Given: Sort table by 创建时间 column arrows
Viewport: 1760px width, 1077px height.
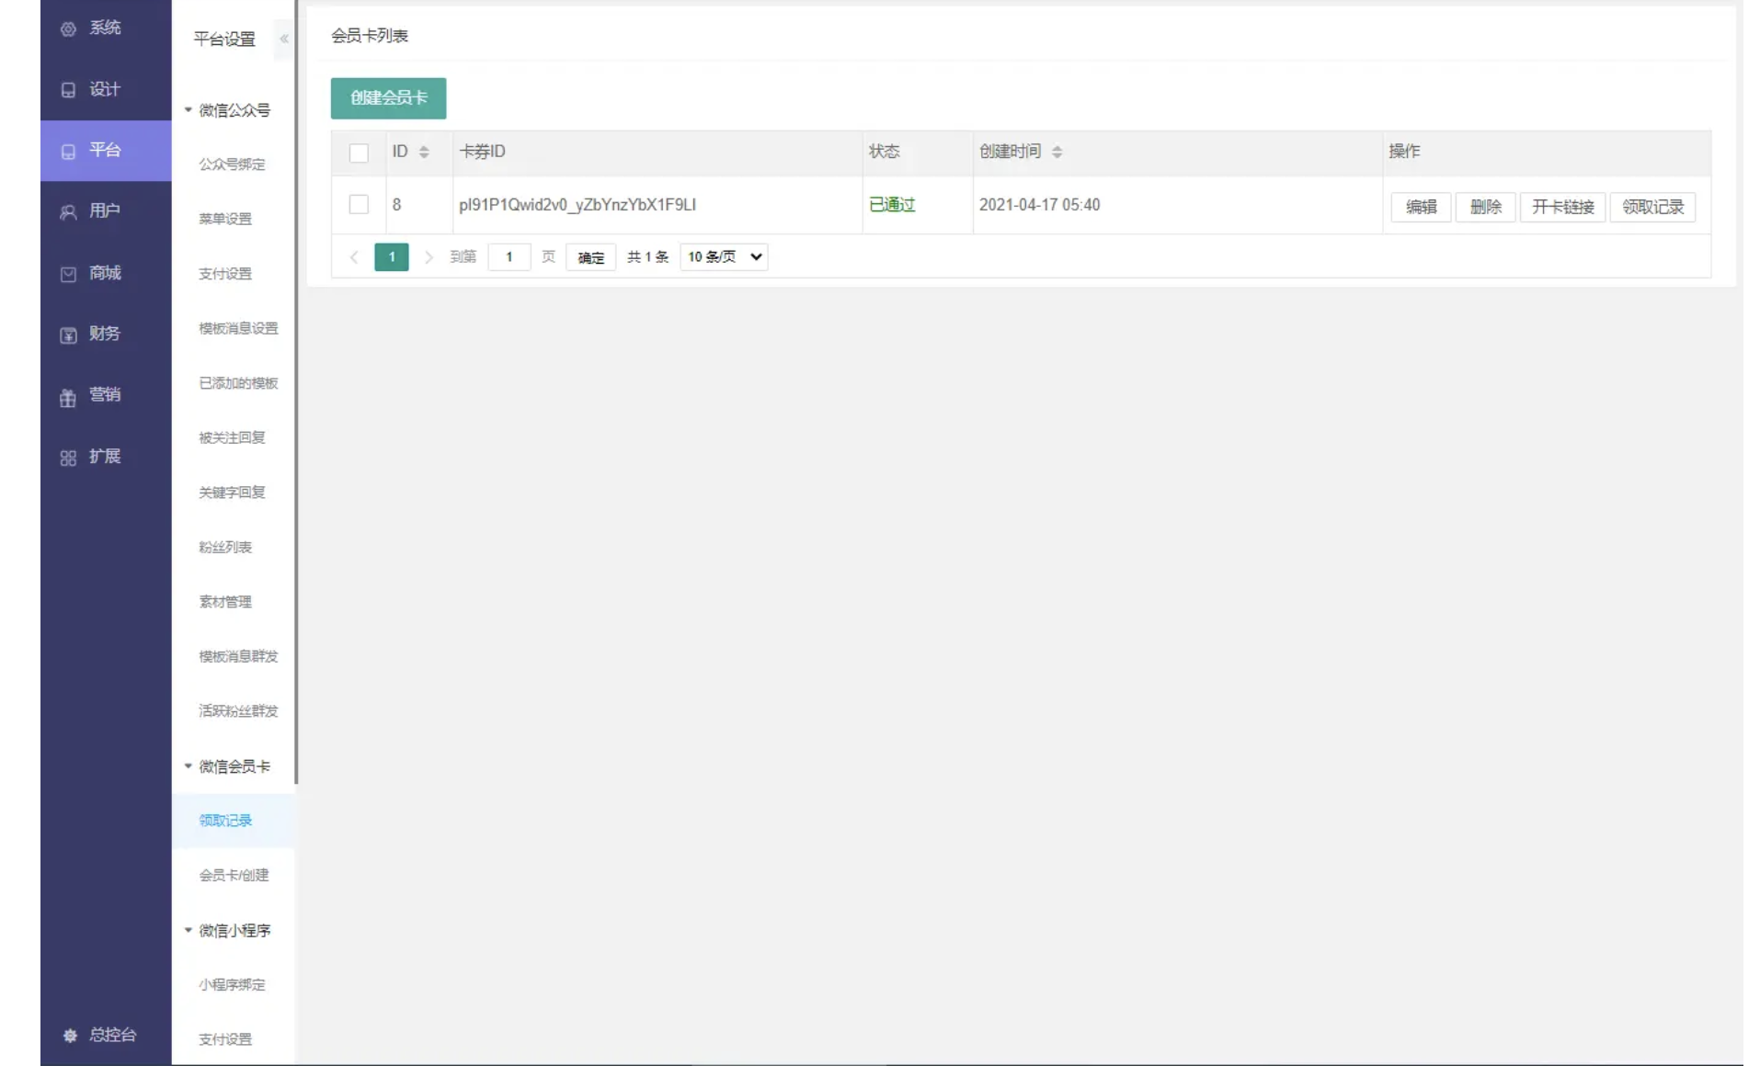Looking at the screenshot, I should pyautogui.click(x=1057, y=153).
